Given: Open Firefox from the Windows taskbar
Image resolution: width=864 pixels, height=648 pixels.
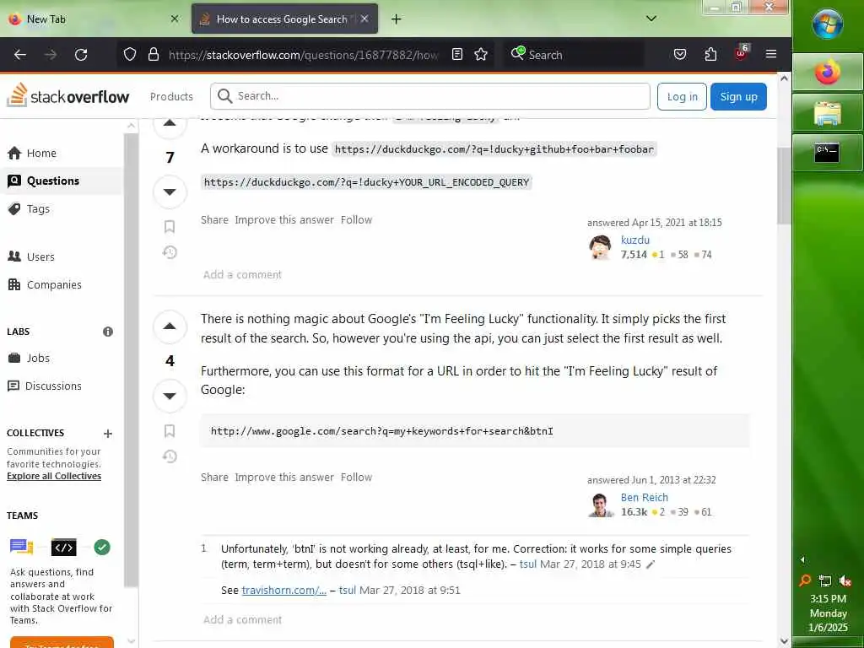Looking at the screenshot, I should coord(828,73).
